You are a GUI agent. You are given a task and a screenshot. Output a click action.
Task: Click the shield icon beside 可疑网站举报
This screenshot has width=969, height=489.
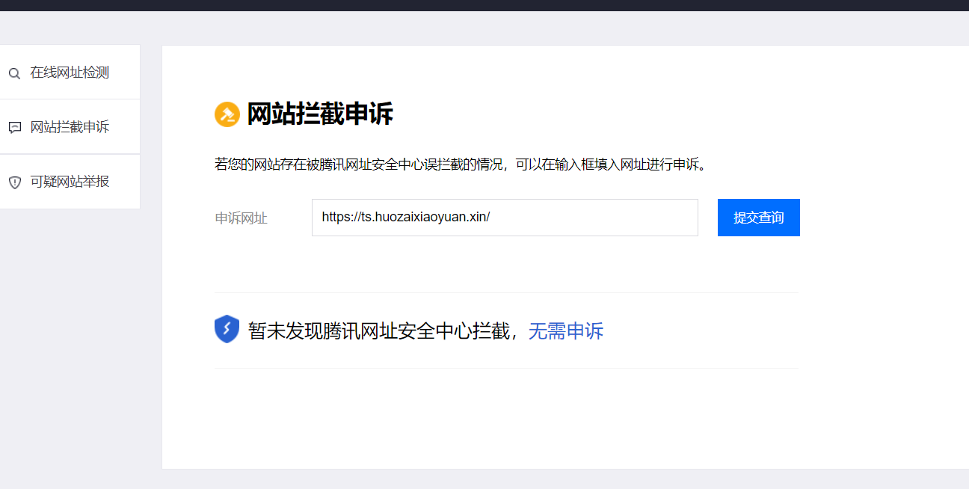tap(14, 182)
